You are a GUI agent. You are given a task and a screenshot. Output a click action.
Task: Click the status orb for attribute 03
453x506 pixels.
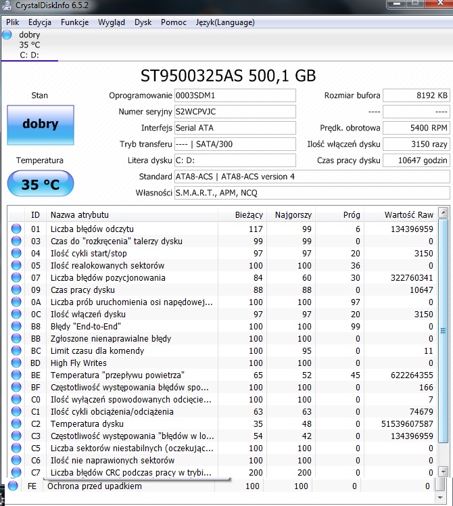point(16,241)
